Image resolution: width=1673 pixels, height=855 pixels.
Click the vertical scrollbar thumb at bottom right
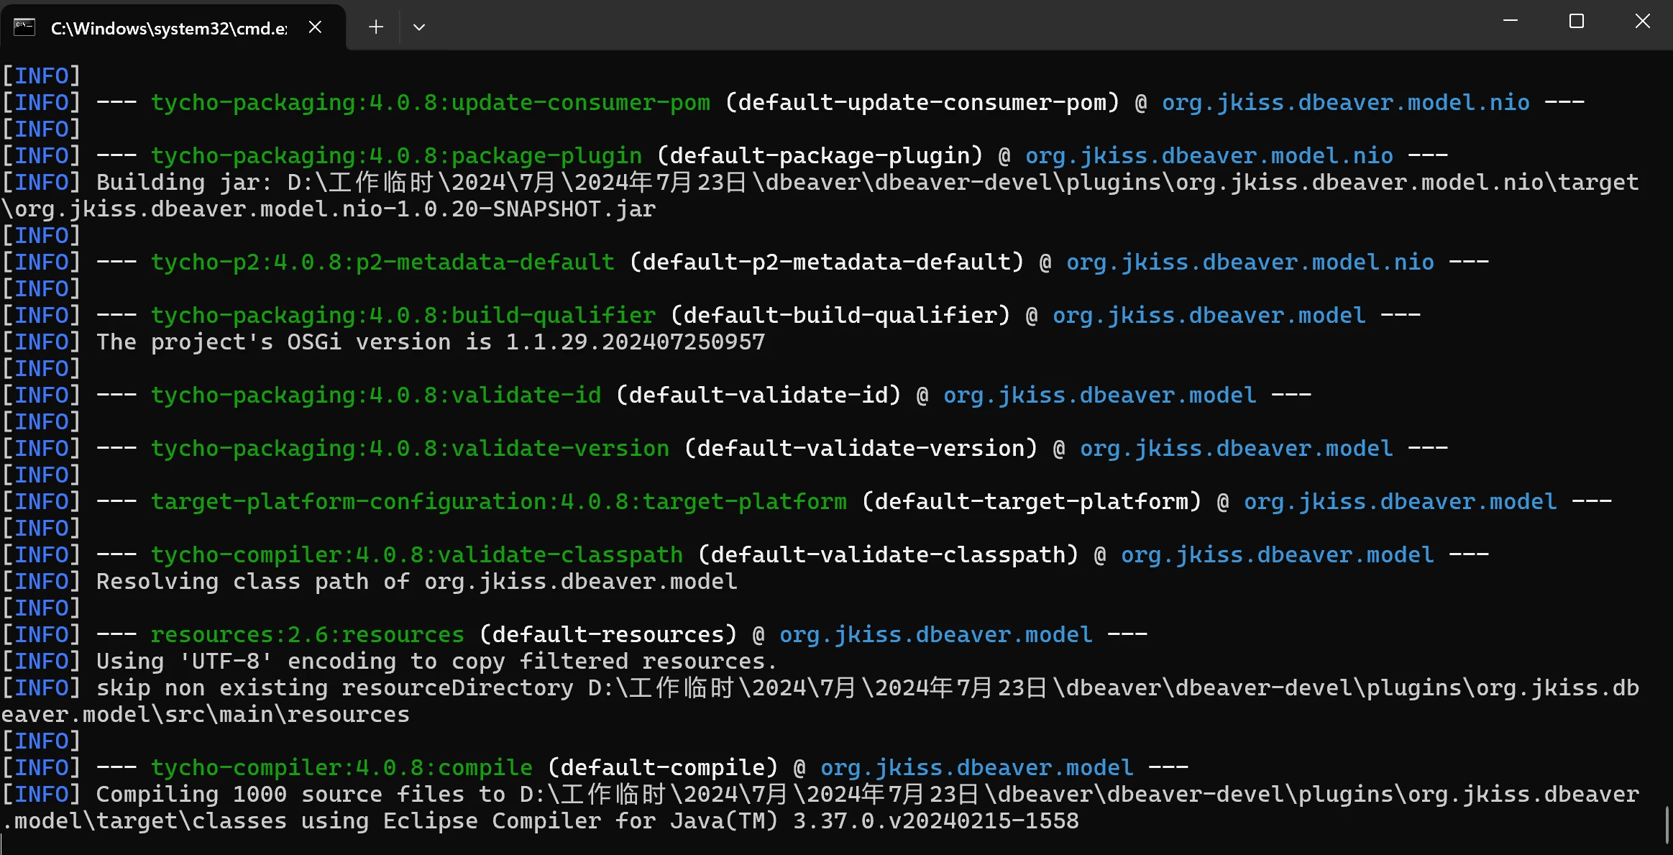1667,824
